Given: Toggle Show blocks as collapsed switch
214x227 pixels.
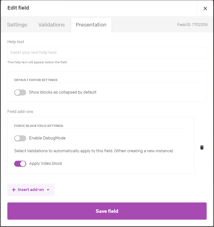Looking at the screenshot, I should (x=20, y=92).
